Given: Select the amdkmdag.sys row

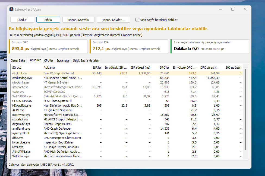Looking at the screenshot, I should [x=127, y=78].
